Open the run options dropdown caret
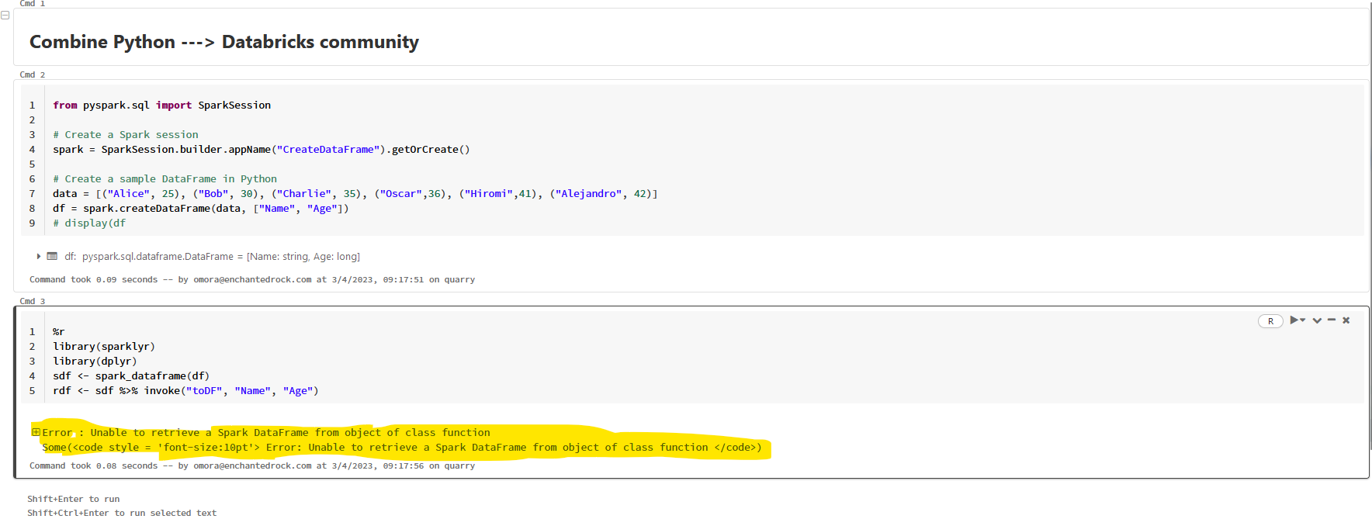 tap(1303, 320)
